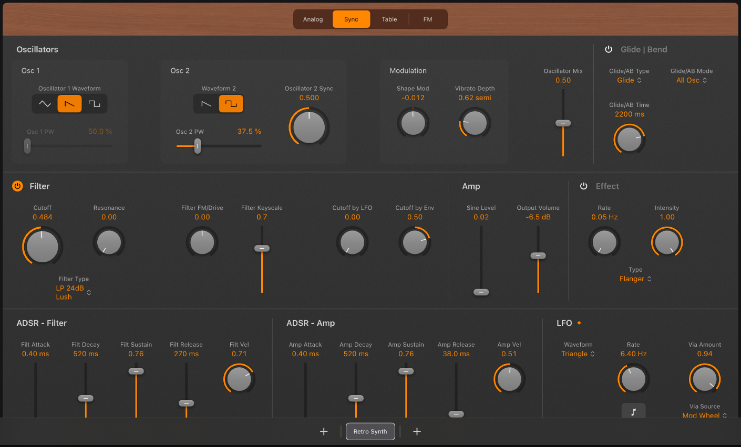Image resolution: width=741 pixels, height=447 pixels.
Task: Enable the Effect section power button
Action: [583, 185]
